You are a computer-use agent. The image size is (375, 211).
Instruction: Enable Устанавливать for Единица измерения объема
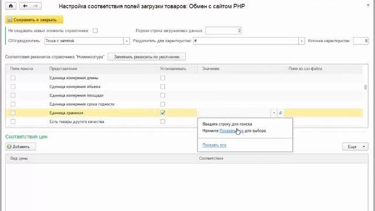[x=163, y=87]
